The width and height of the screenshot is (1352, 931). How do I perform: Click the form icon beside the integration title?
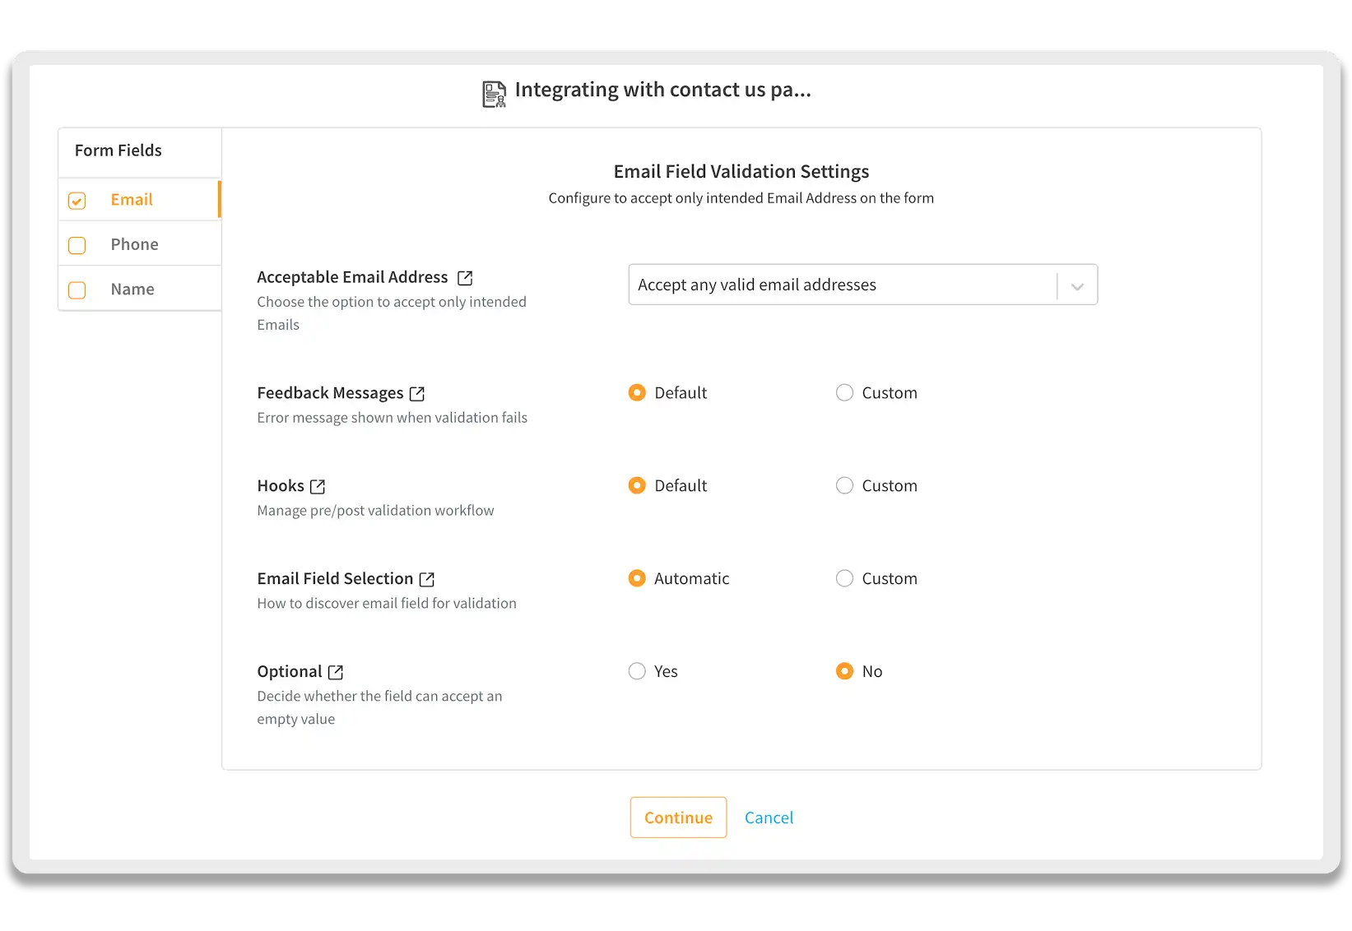pos(494,94)
